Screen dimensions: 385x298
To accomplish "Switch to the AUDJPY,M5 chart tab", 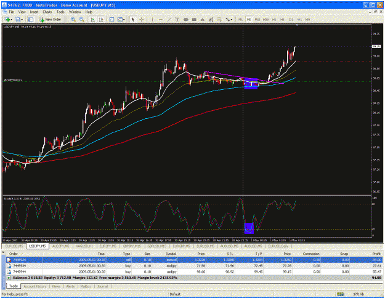I will 61,246.
